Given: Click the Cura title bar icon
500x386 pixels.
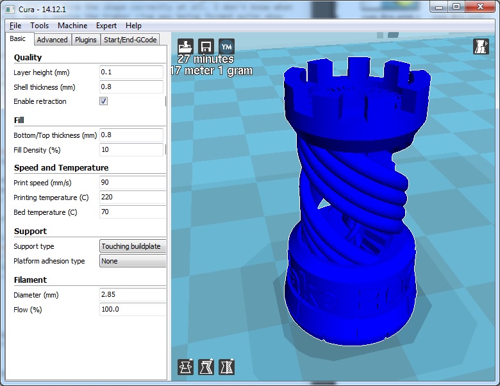Looking at the screenshot, I should coord(10,9).
